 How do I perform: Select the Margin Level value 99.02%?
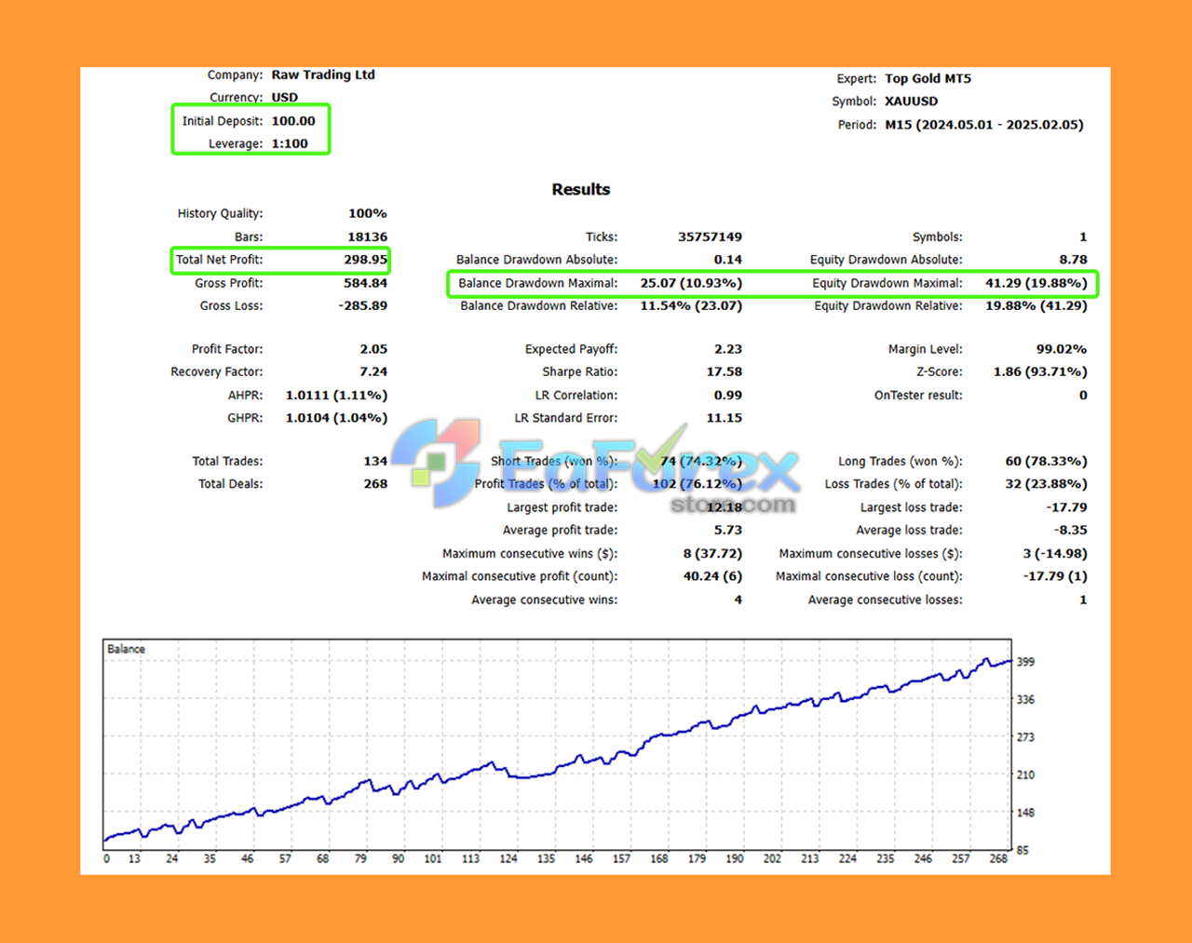coord(1062,349)
